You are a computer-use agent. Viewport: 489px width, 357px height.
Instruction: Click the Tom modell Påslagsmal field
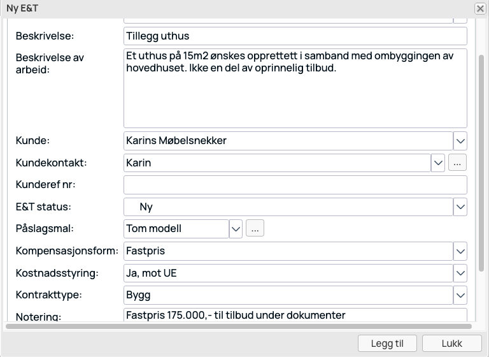click(176, 229)
